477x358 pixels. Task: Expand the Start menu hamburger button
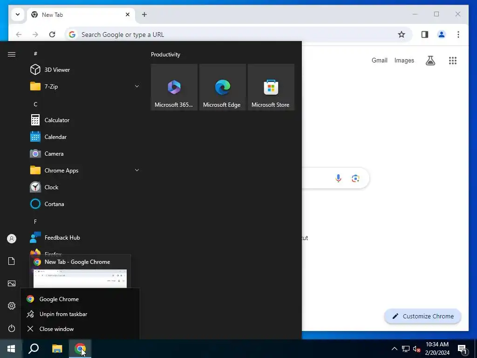coord(12,54)
